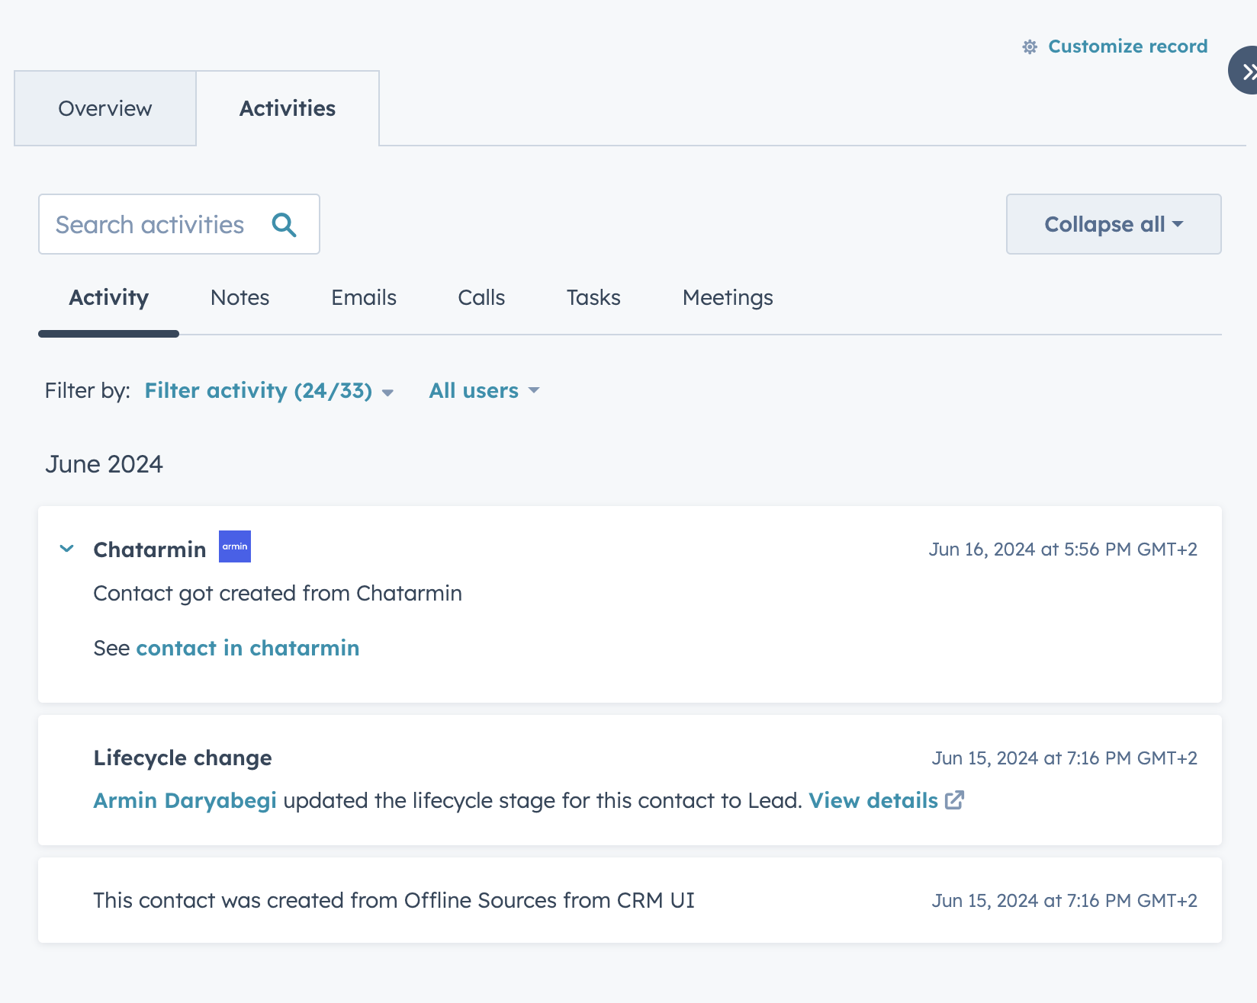The width and height of the screenshot is (1257, 1003).
Task: Click the Chatarmin app logo icon
Action: (235, 546)
